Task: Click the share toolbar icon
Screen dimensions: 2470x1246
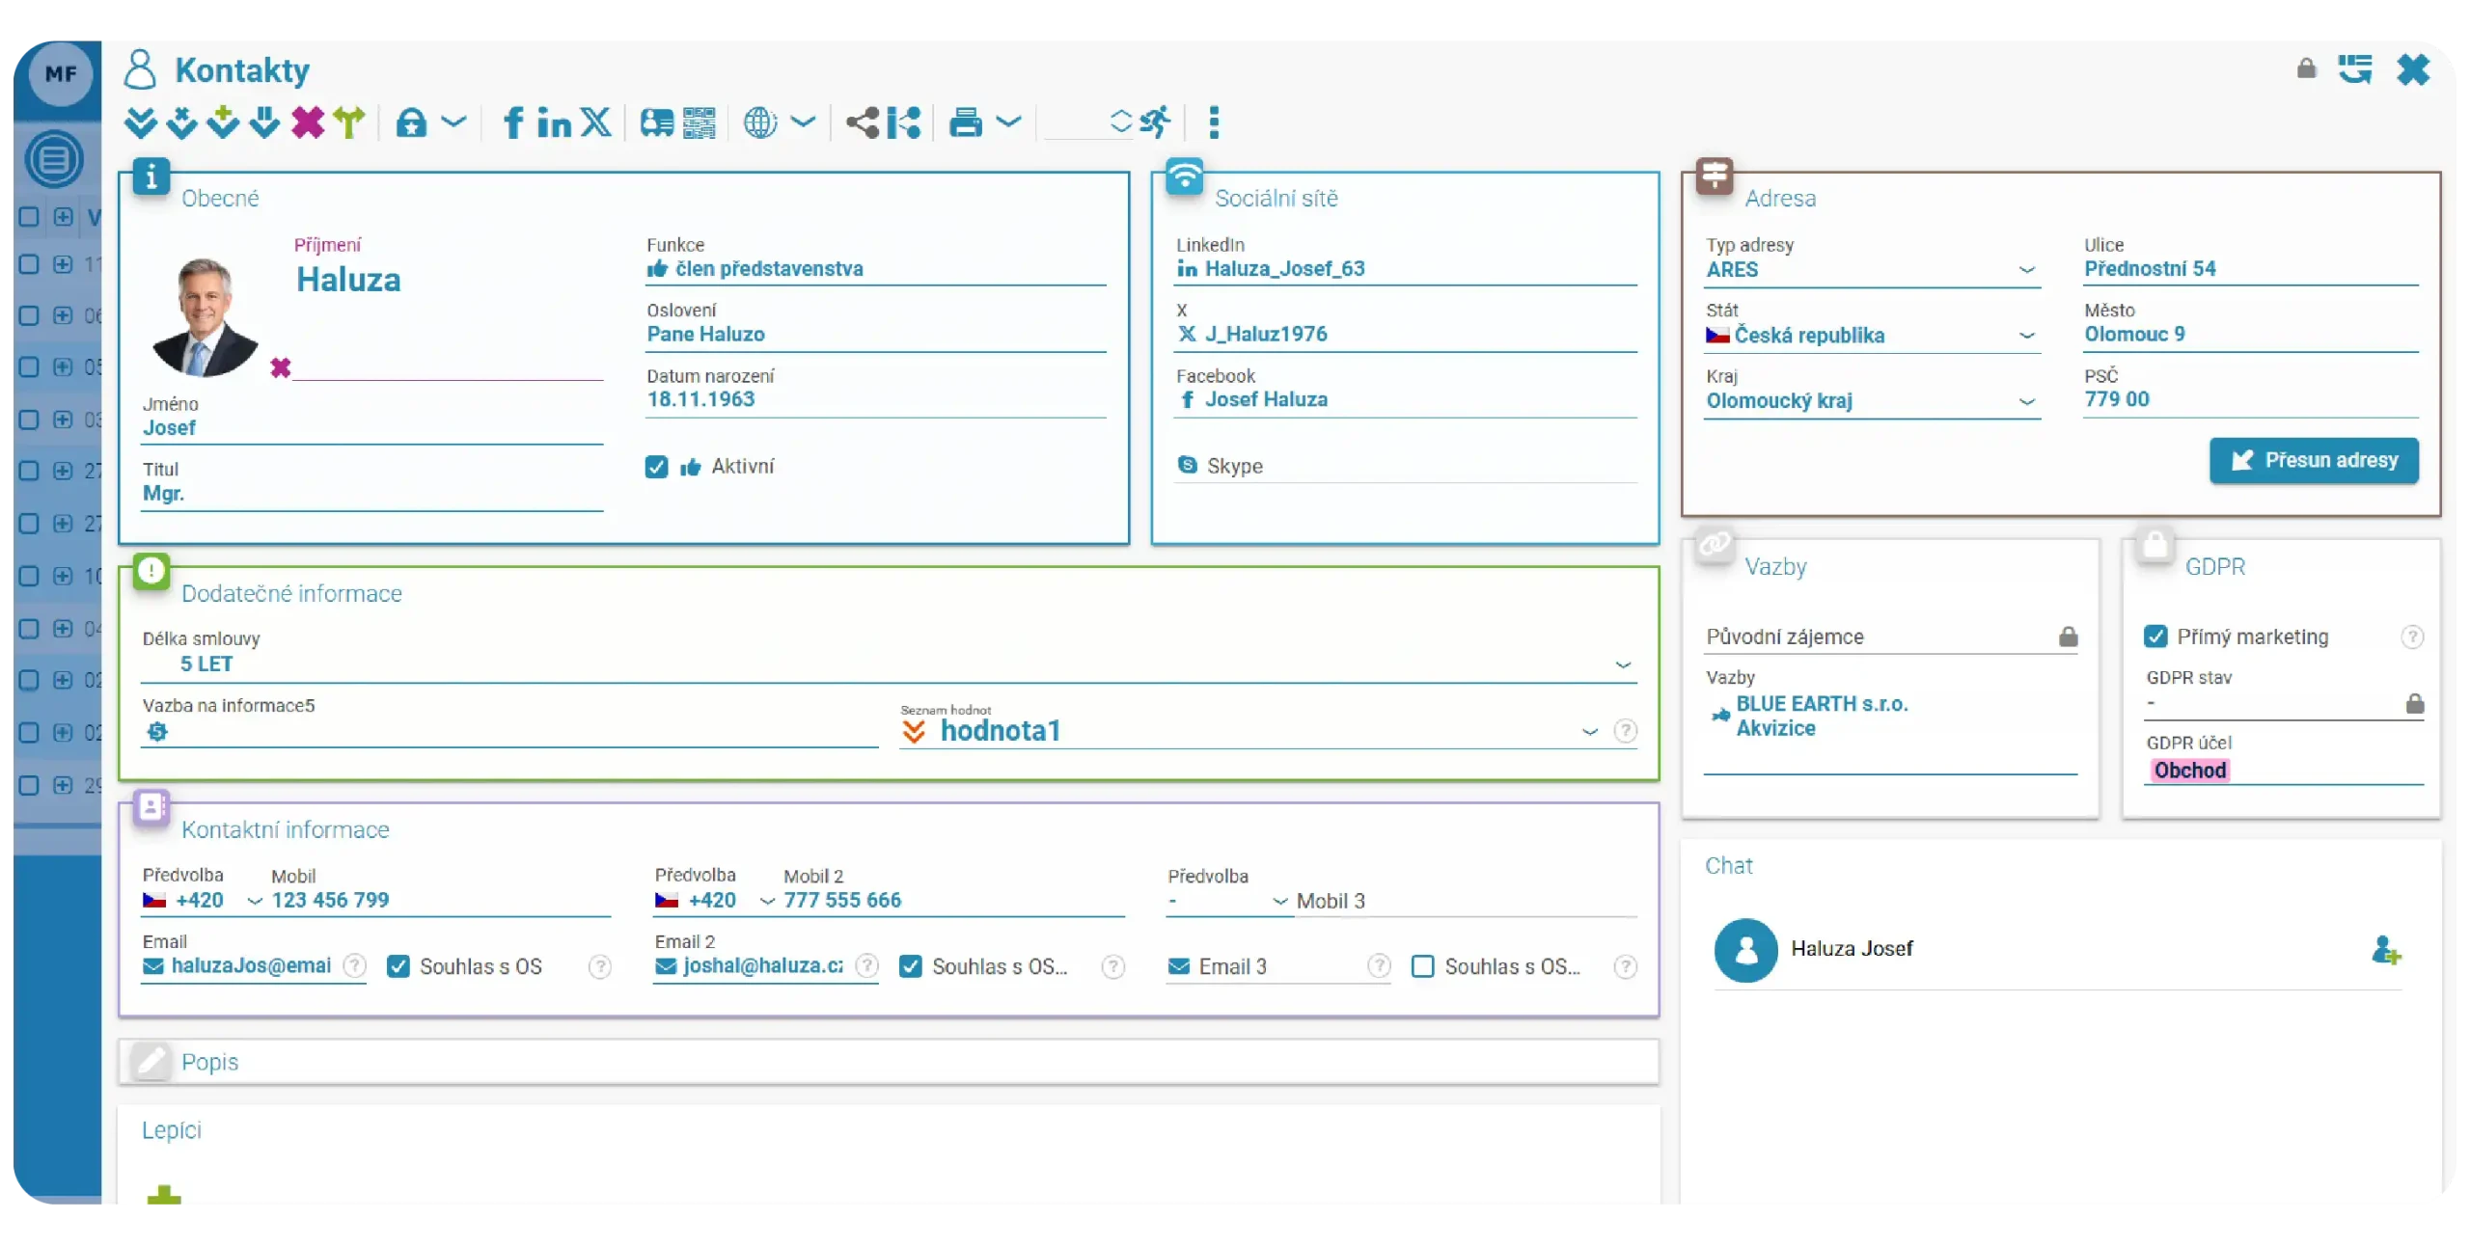Action: tap(862, 122)
